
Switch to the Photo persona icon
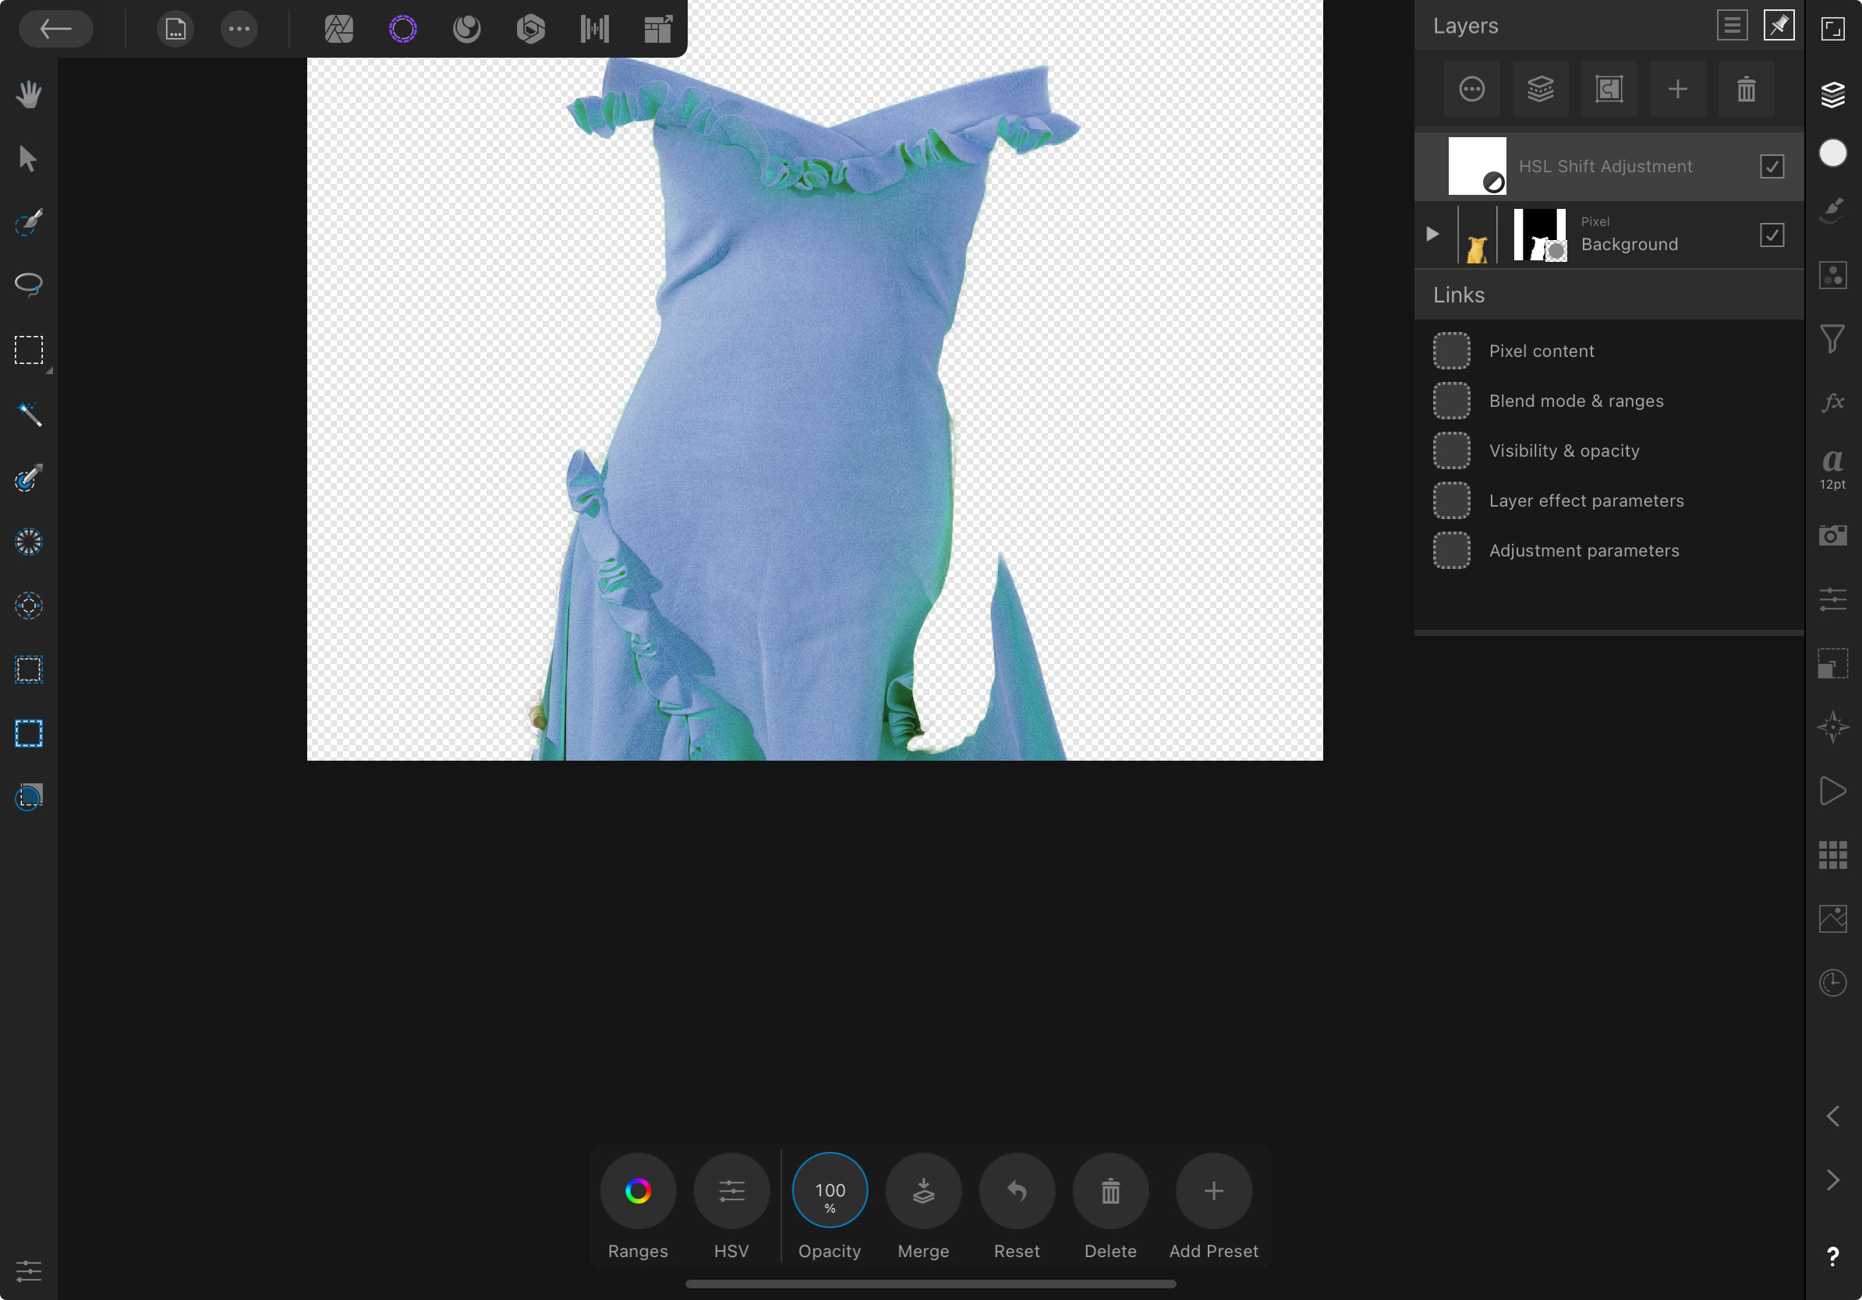pos(339,29)
